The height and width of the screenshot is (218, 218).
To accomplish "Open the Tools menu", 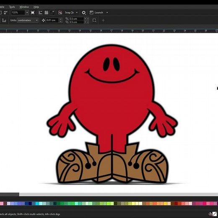I will [x=12, y=7].
